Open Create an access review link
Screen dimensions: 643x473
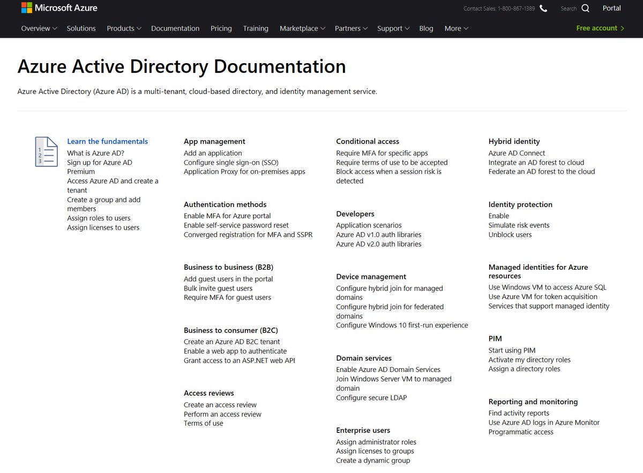220,405
